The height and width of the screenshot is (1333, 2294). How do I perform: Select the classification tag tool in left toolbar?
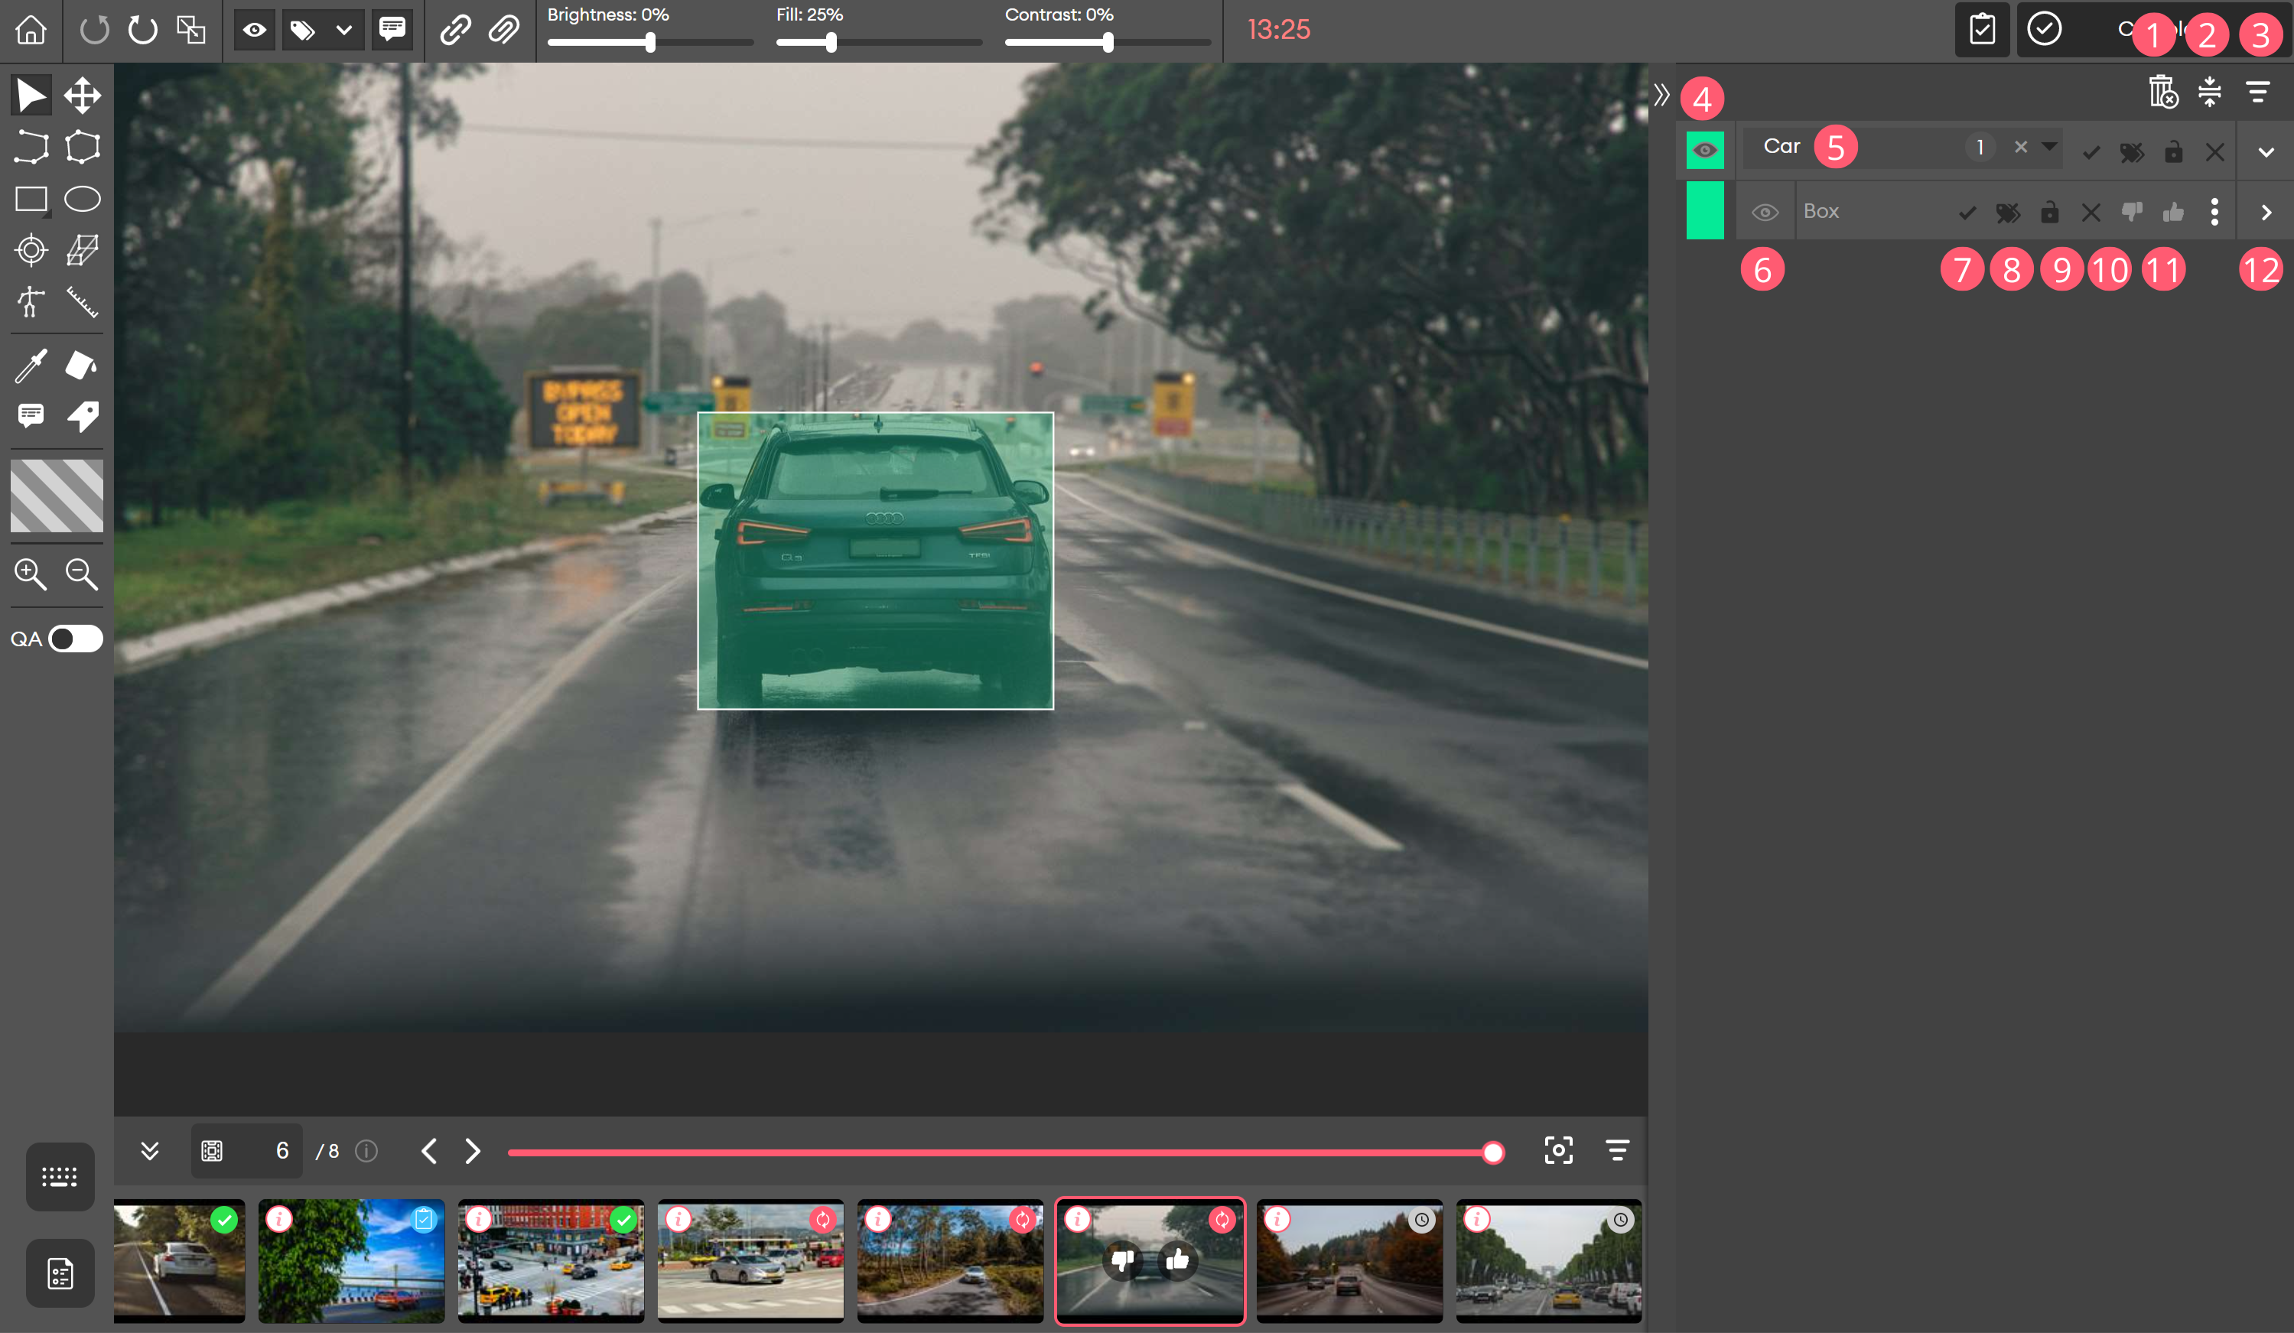[82, 417]
